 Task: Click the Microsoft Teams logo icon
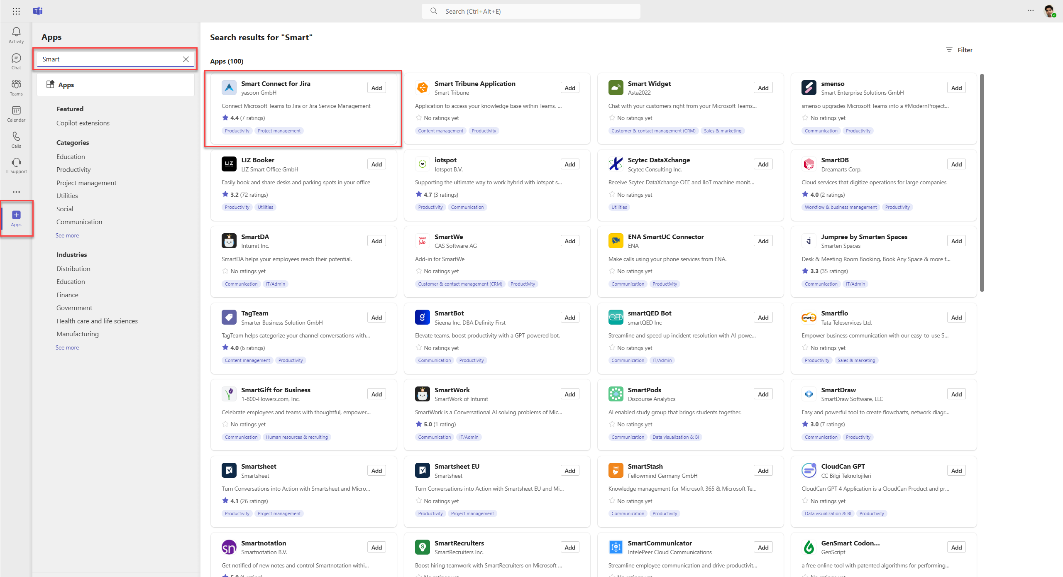tap(38, 11)
